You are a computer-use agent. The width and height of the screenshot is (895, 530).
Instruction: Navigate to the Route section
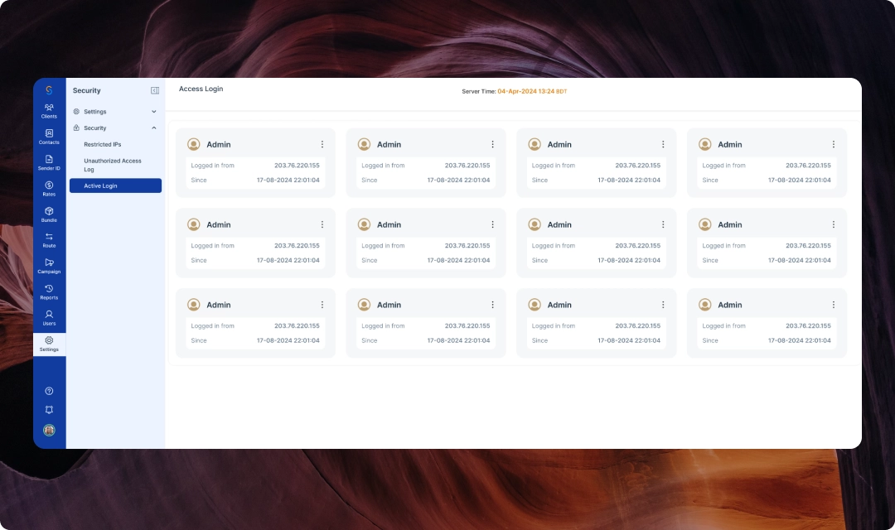pos(49,240)
